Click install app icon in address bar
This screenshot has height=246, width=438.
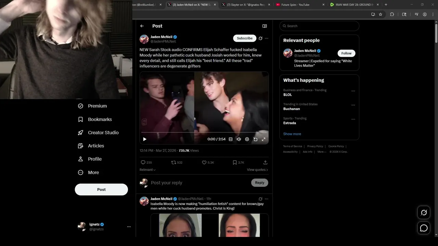(373, 14)
